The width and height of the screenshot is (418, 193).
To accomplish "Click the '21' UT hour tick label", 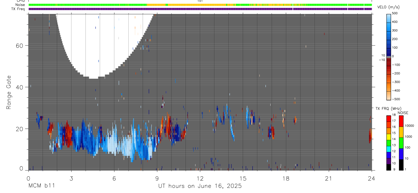I will 328,178.
